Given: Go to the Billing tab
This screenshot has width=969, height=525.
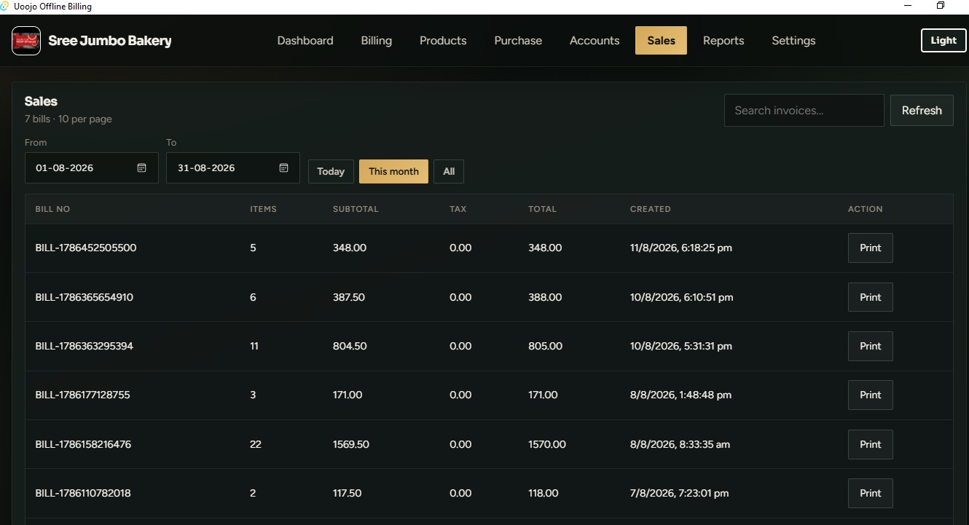Looking at the screenshot, I should 377,41.
